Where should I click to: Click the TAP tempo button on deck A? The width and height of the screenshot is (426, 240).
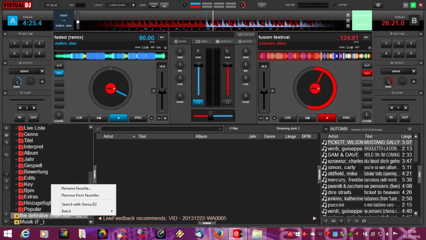[162, 37]
